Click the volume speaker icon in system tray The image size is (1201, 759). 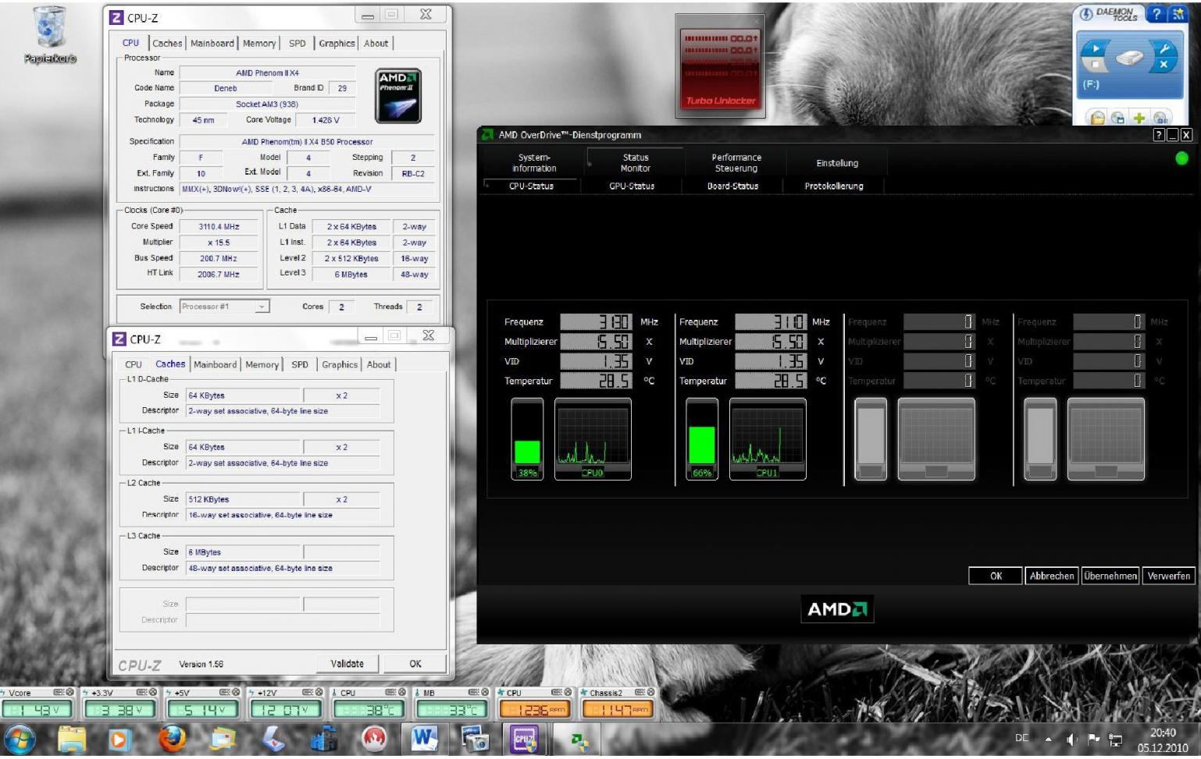pyautogui.click(x=1072, y=740)
